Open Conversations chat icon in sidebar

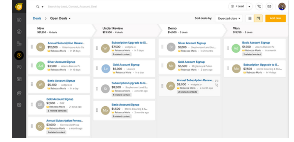19,67
